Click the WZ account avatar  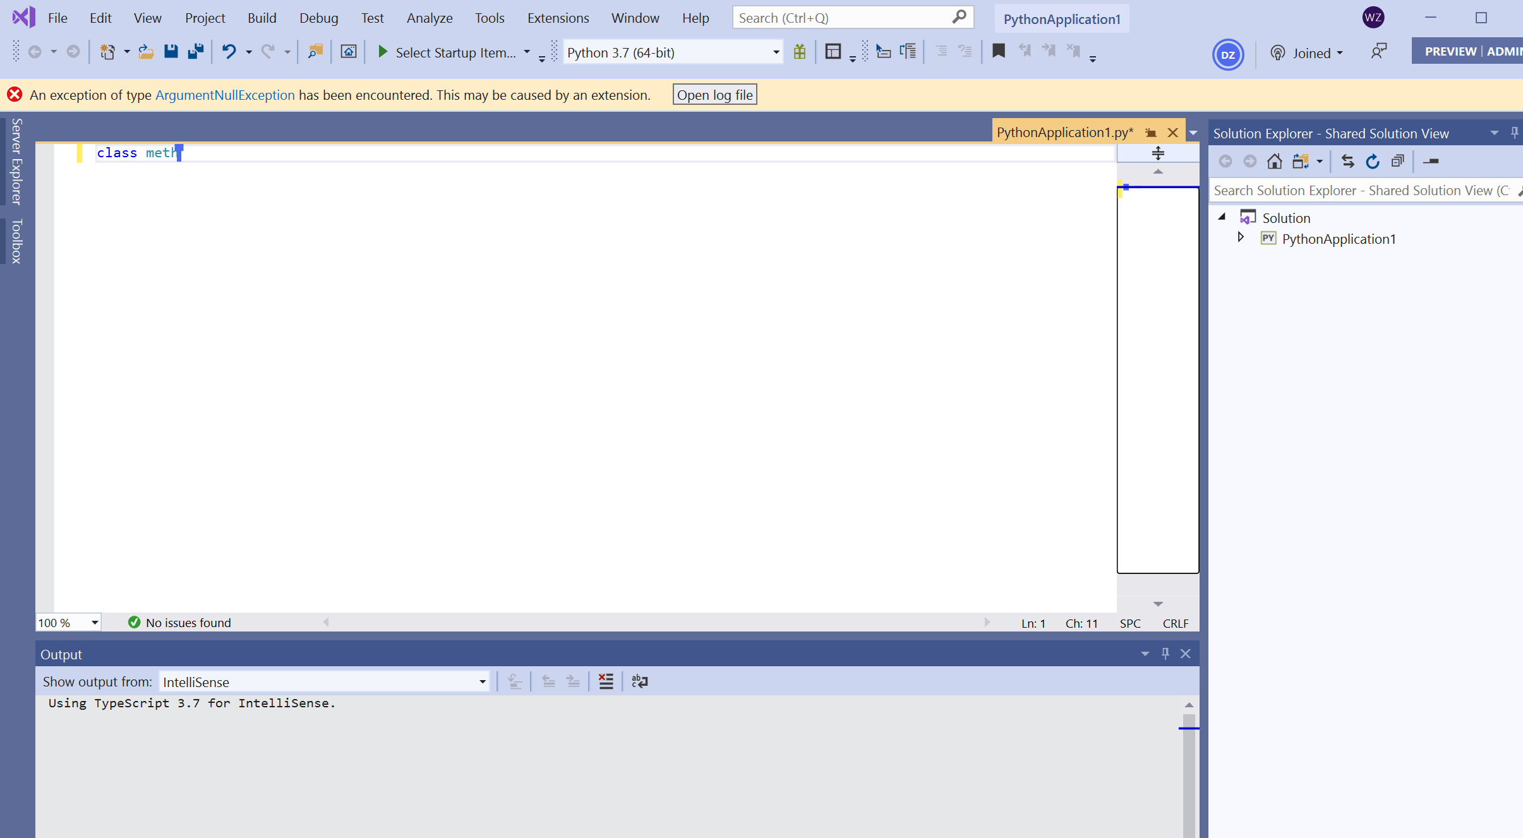pyautogui.click(x=1373, y=18)
